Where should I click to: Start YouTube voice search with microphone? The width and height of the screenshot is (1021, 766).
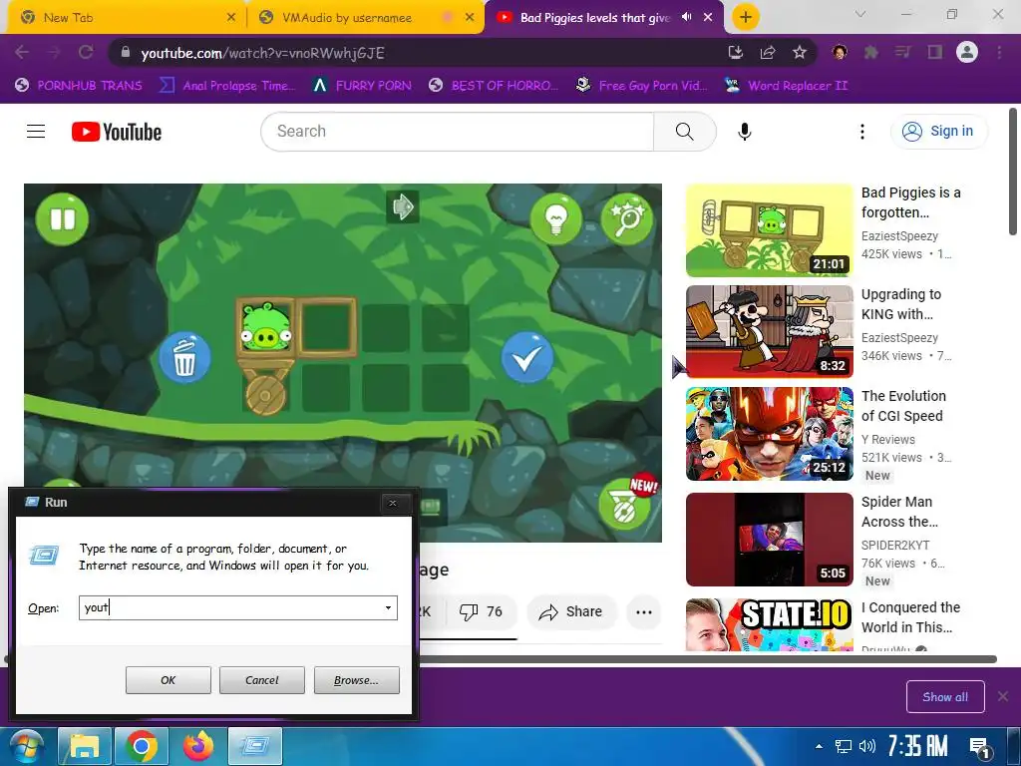[744, 132]
